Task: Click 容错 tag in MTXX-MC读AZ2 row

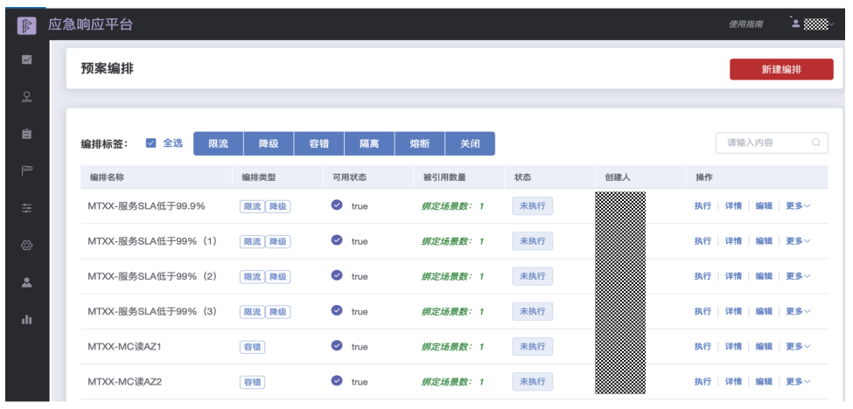Action: (x=253, y=383)
